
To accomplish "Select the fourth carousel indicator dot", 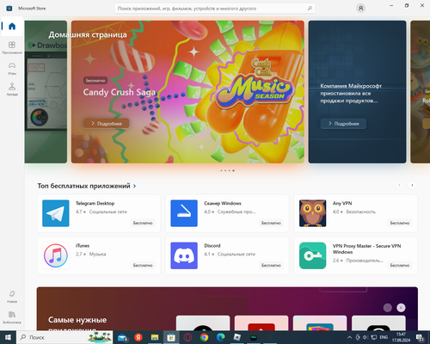I will (x=233, y=170).
